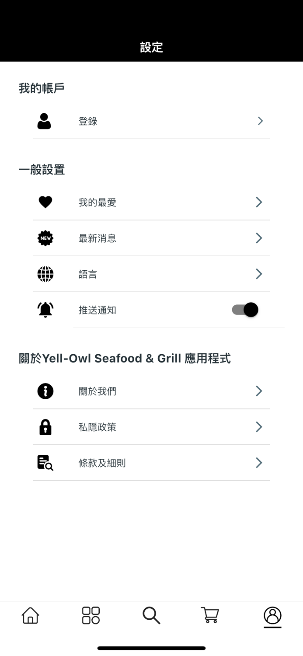Tap the heart icon for 我的最愛
This screenshot has width=303, height=656.
coord(45,202)
